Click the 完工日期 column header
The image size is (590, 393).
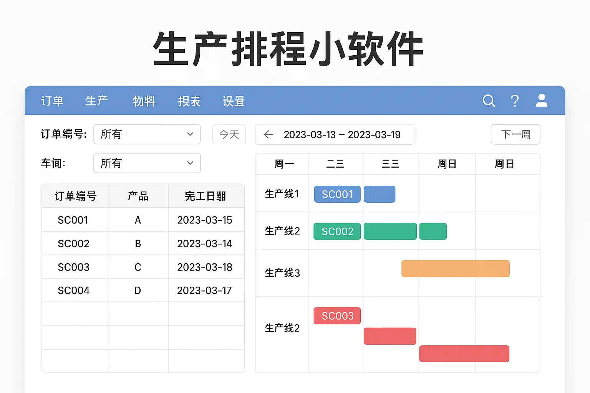point(206,196)
